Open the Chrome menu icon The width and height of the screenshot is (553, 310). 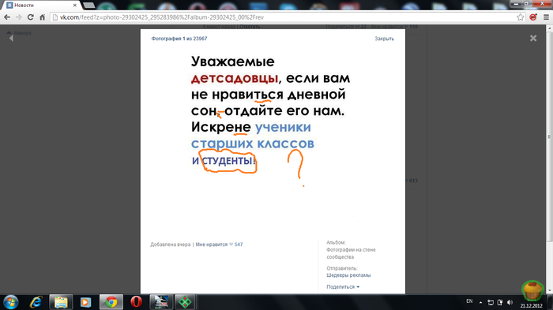(x=546, y=17)
